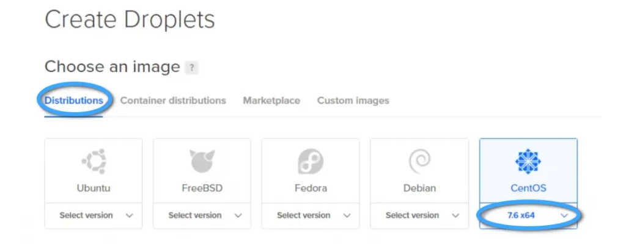The height and width of the screenshot is (244, 626).
Task: Open the FreeBSD Select version dropdown
Action: pos(202,215)
